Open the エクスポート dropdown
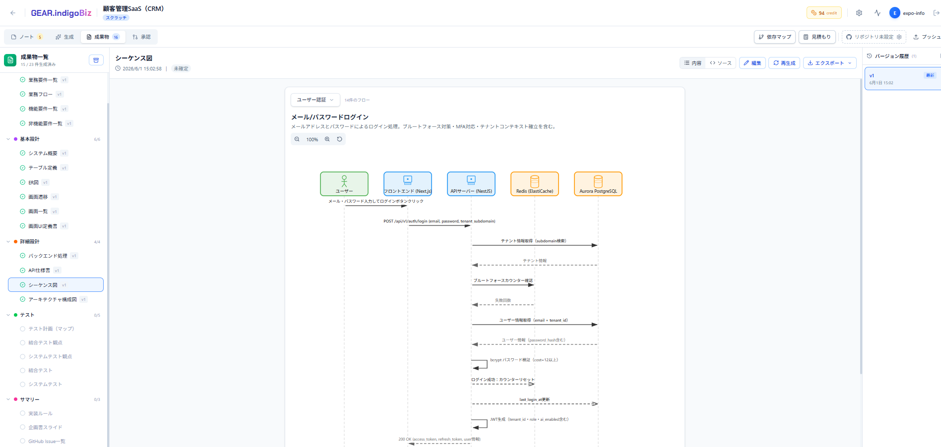 tap(829, 63)
